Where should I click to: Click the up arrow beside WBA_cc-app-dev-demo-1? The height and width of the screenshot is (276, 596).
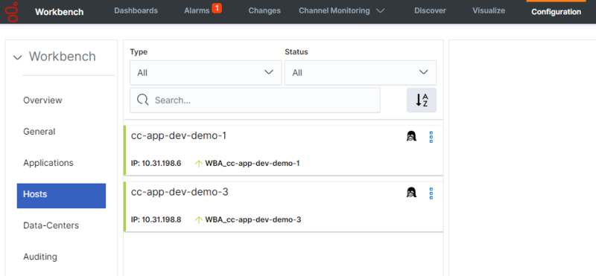[198, 164]
